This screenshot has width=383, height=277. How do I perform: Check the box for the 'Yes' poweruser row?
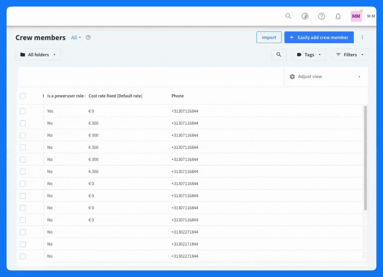(23, 111)
